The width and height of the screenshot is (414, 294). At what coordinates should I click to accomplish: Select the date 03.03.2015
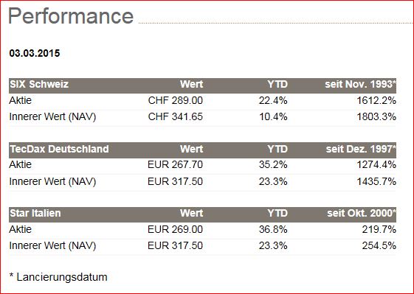click(35, 53)
